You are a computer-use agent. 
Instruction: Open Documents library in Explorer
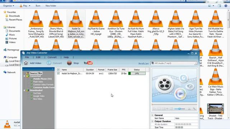[x=14, y=31]
